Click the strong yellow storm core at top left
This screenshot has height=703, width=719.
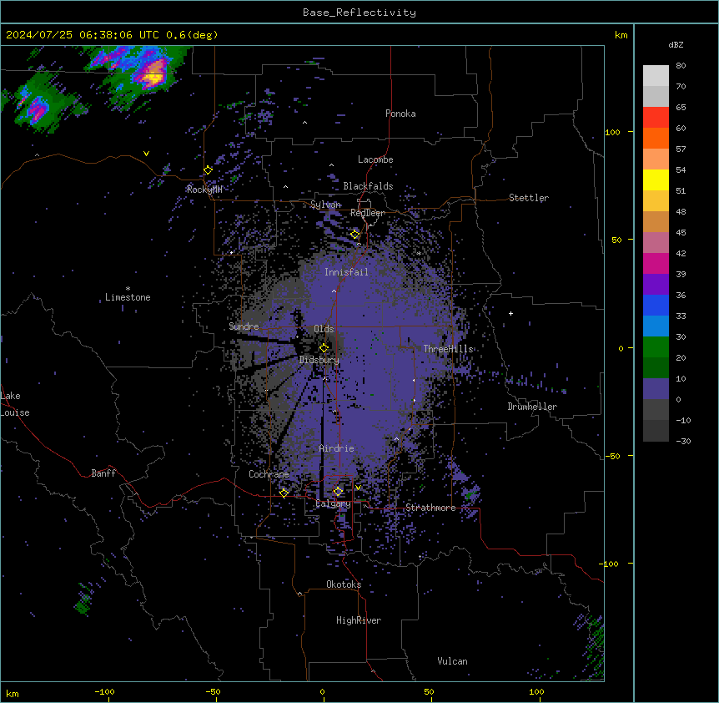point(153,76)
